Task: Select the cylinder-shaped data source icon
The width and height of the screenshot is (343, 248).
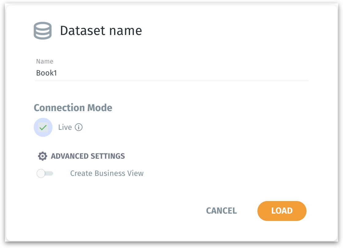Action: coord(43,30)
